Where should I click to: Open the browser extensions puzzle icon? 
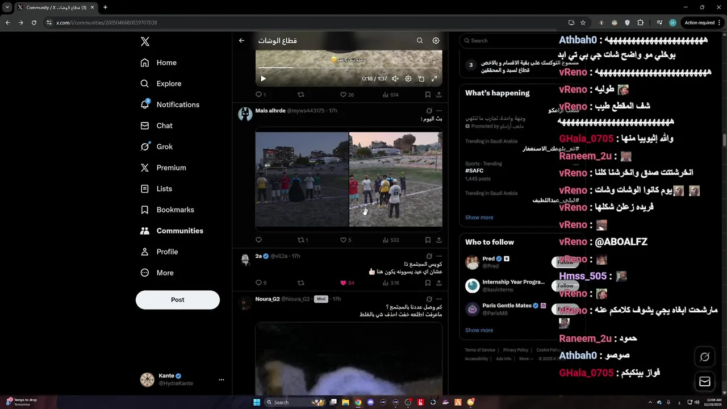point(641,23)
